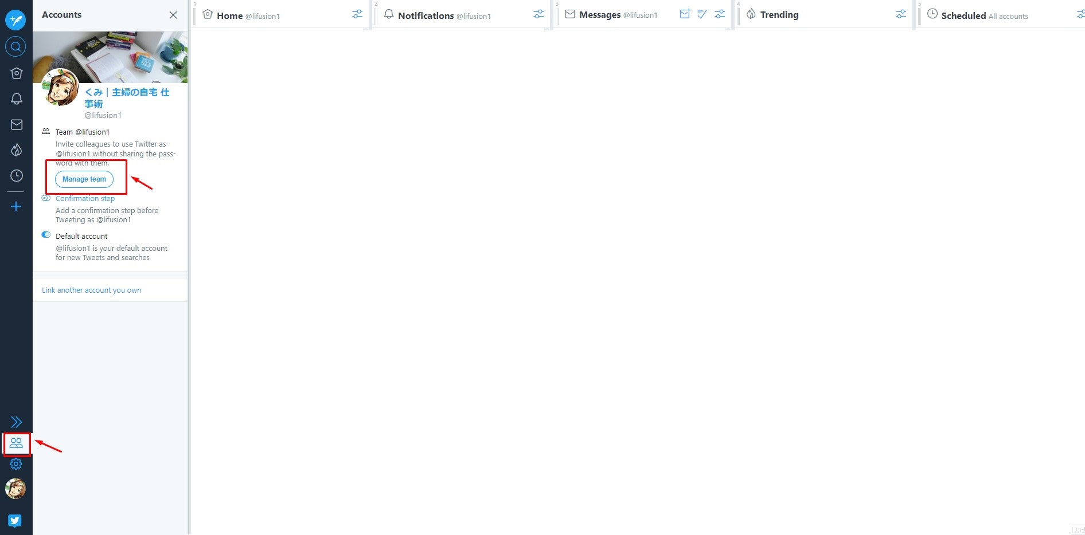
Task: Click the Messages column envelope icon
Action: pos(570,14)
